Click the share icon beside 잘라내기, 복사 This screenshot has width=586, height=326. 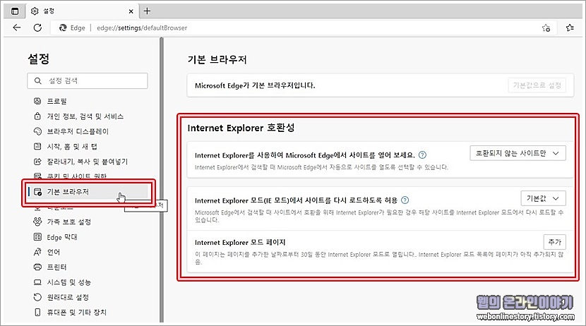pyautogui.click(x=37, y=162)
